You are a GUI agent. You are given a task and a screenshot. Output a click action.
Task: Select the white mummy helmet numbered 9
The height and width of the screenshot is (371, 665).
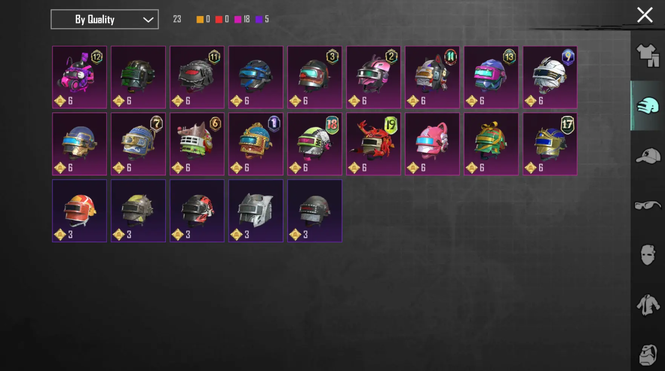[x=550, y=77]
